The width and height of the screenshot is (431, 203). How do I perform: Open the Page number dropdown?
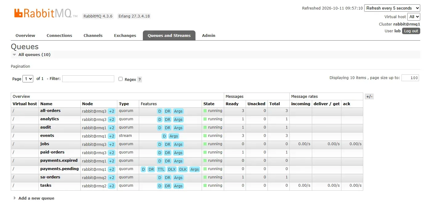(x=28, y=79)
